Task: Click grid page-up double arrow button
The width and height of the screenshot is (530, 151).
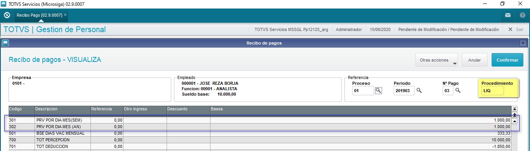Action: coord(515,115)
